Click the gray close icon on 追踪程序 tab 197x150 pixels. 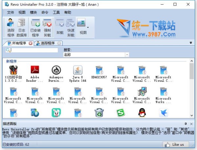tap(59, 43)
